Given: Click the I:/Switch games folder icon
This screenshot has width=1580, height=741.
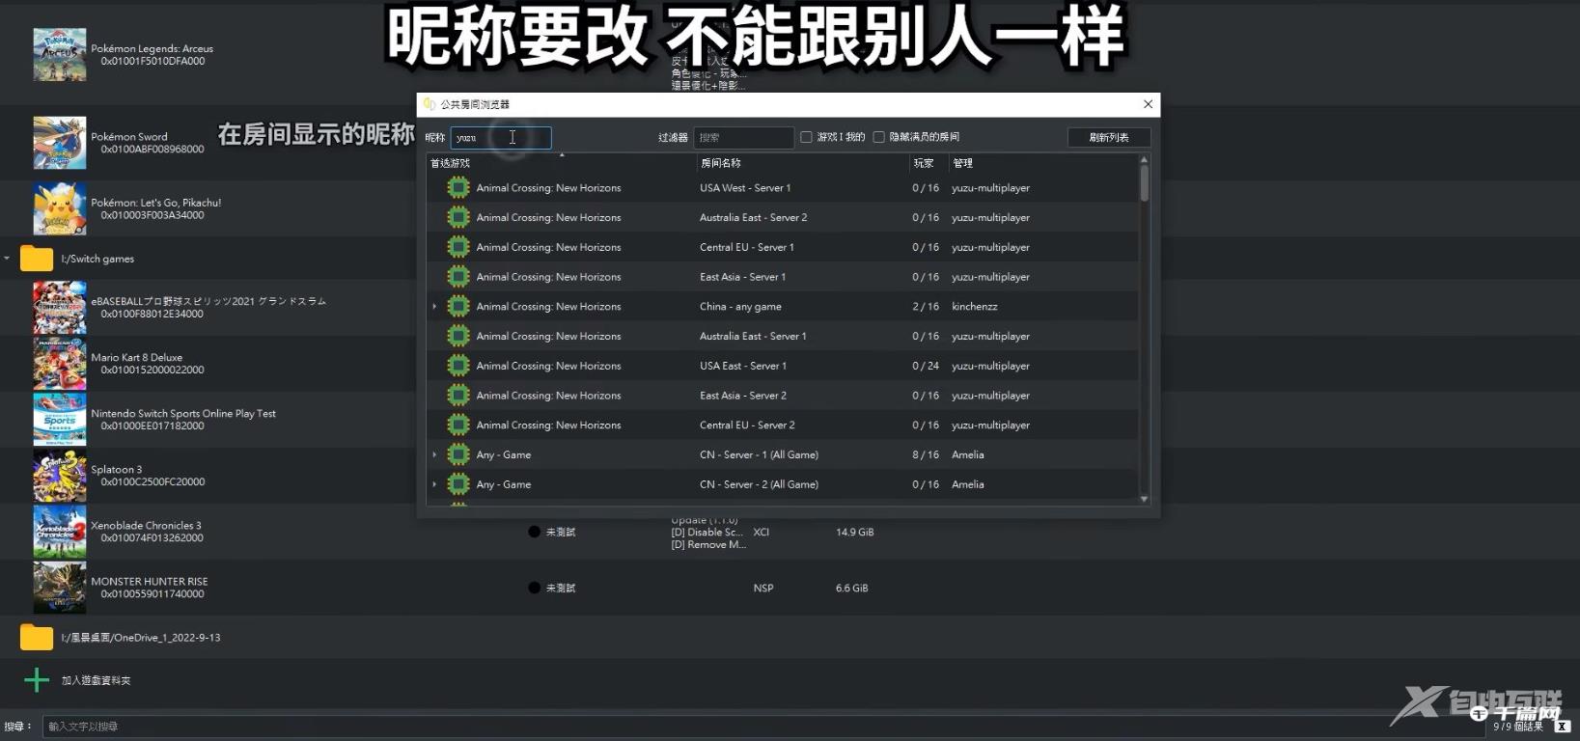Looking at the screenshot, I should coord(37,259).
